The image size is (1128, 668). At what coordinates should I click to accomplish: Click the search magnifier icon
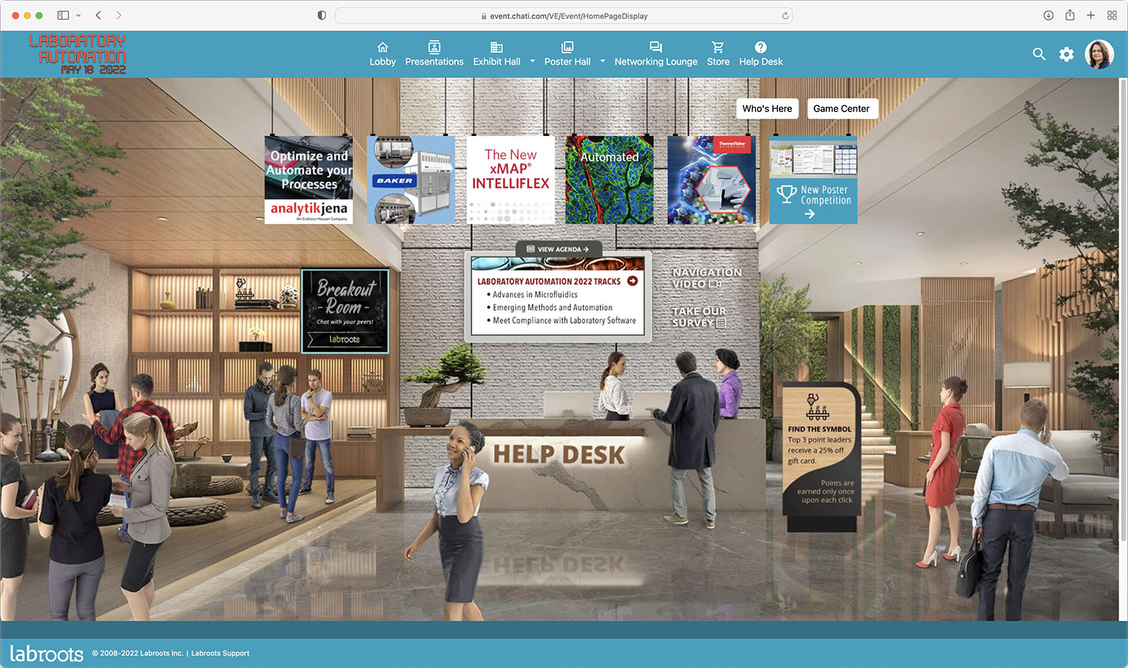click(1039, 54)
